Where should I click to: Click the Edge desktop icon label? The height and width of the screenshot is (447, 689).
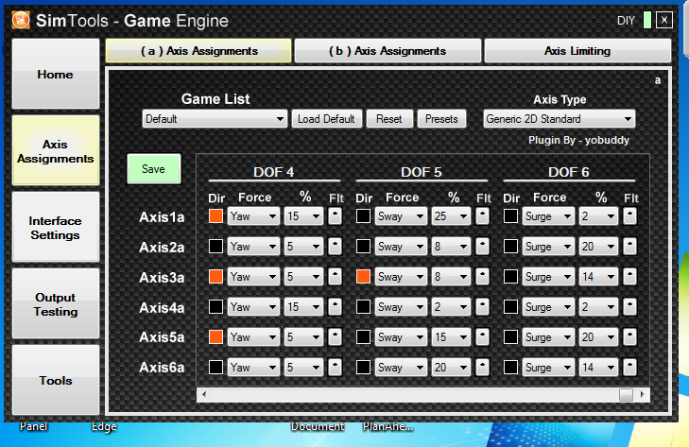tap(104, 427)
